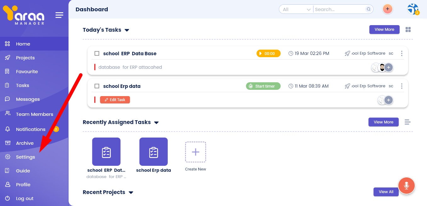Switch to grid view icon in Today's Tasks

tap(408, 30)
